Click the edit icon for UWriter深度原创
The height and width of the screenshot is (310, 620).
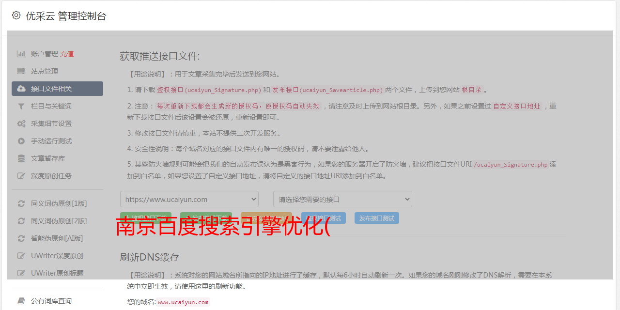[x=21, y=256]
